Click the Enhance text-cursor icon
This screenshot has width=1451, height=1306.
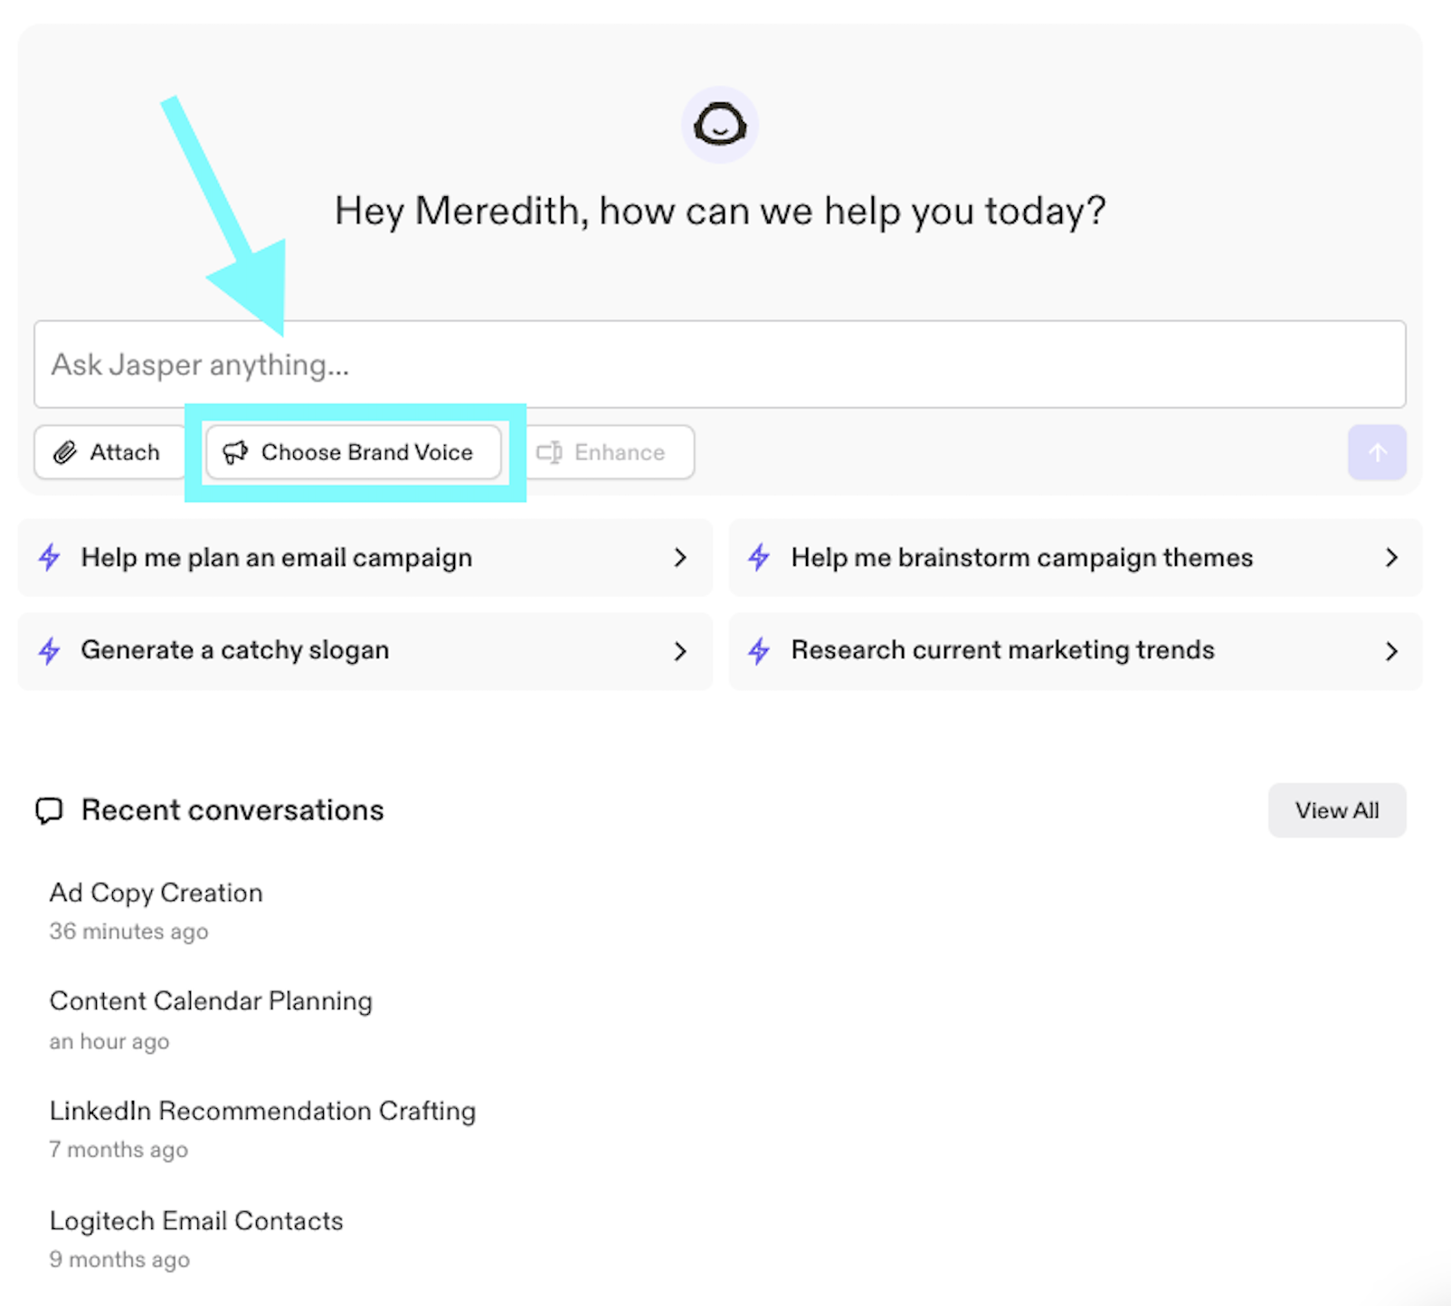(x=549, y=452)
